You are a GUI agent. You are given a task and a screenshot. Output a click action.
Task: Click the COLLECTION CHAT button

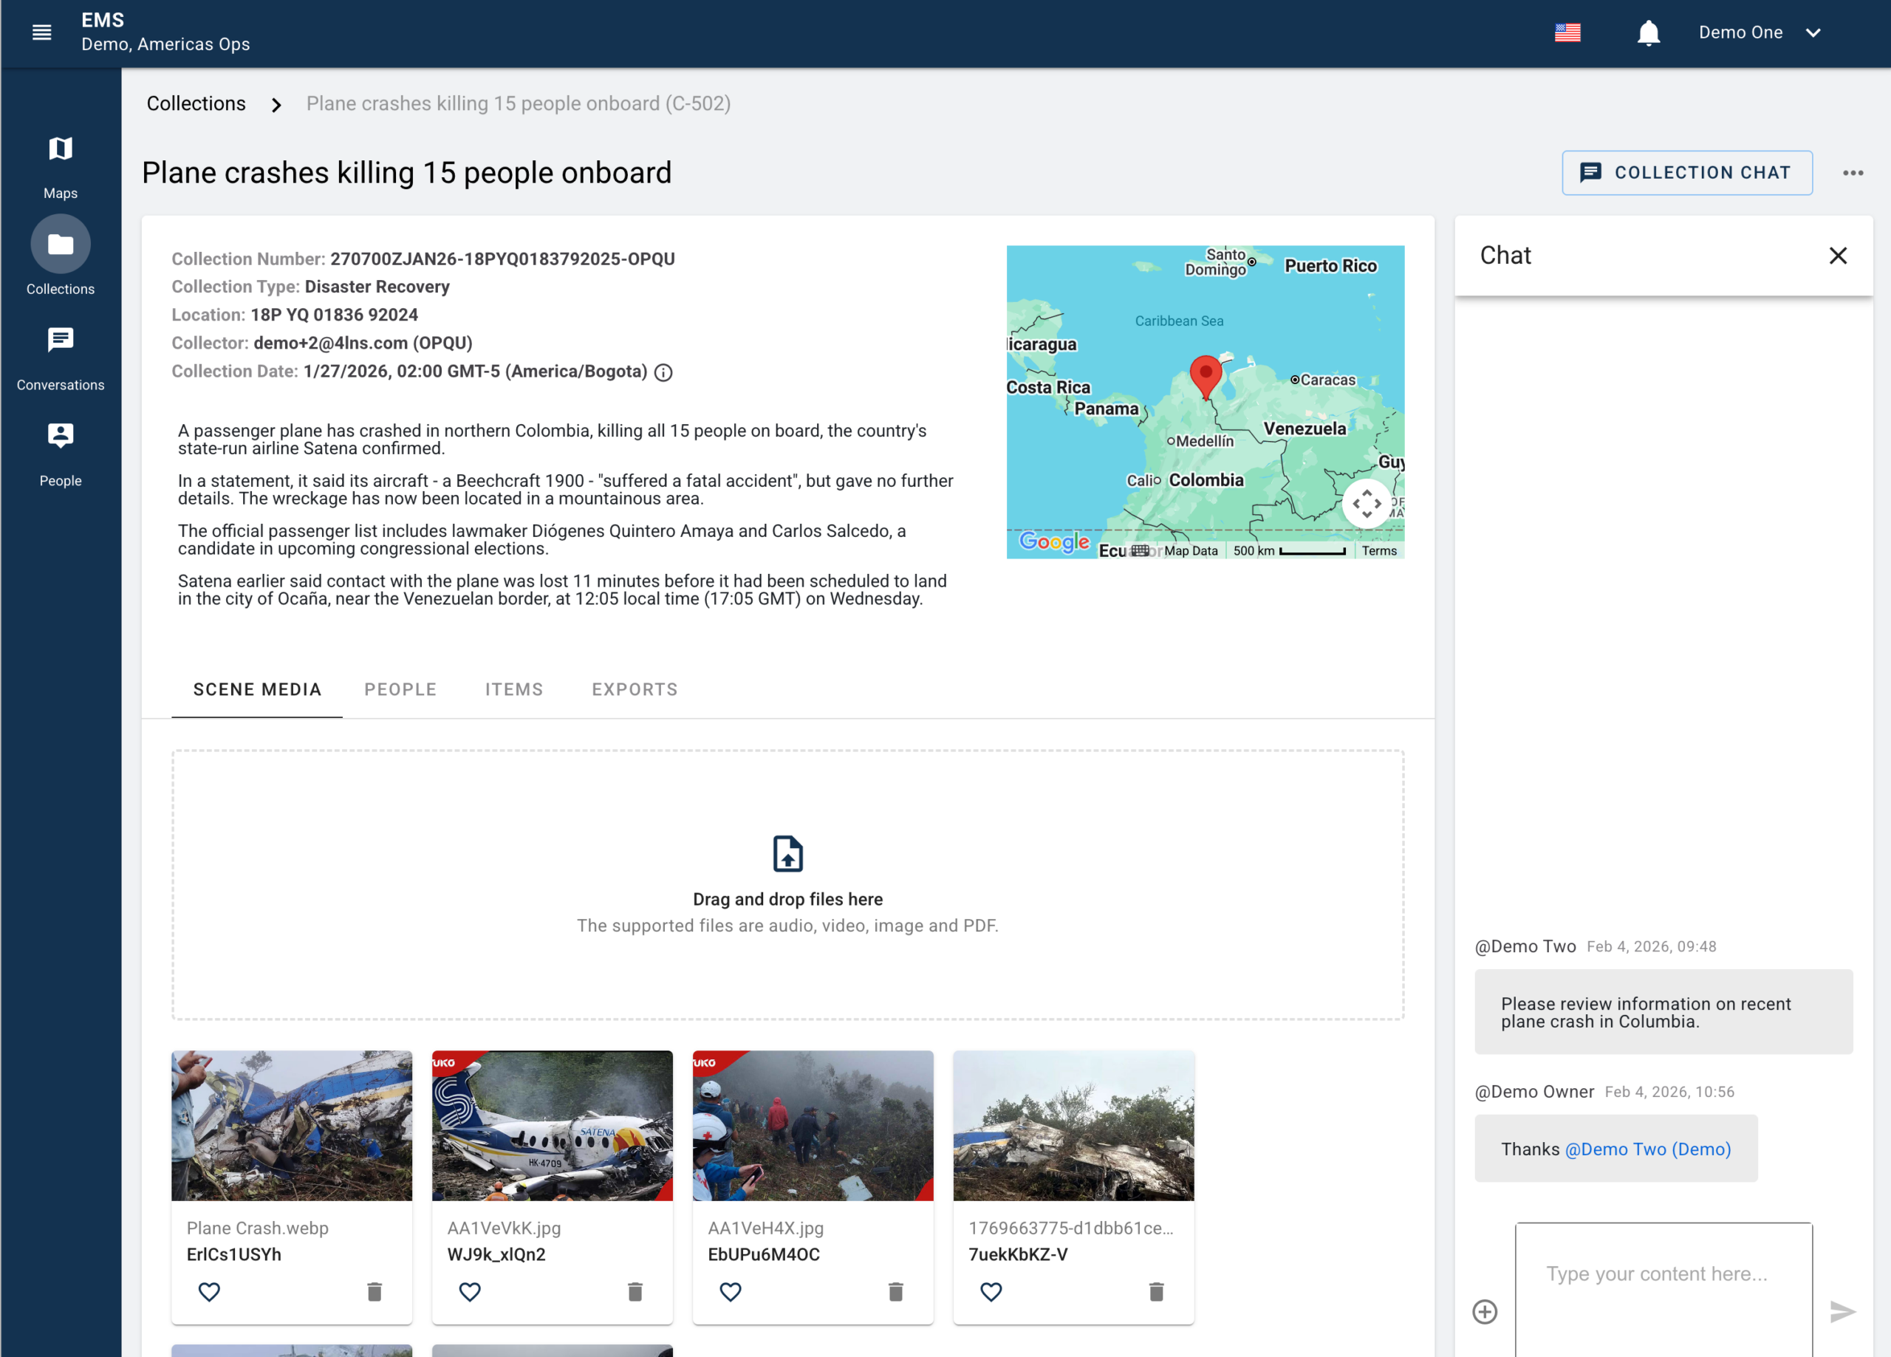1686,173
